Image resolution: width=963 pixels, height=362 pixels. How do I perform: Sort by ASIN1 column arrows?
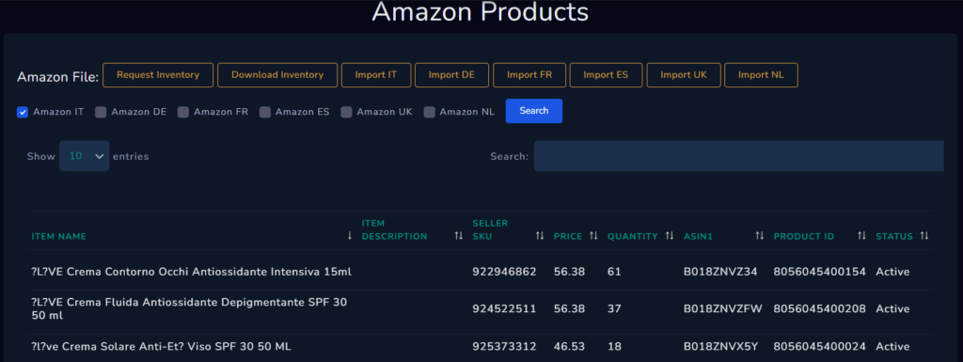(x=759, y=236)
